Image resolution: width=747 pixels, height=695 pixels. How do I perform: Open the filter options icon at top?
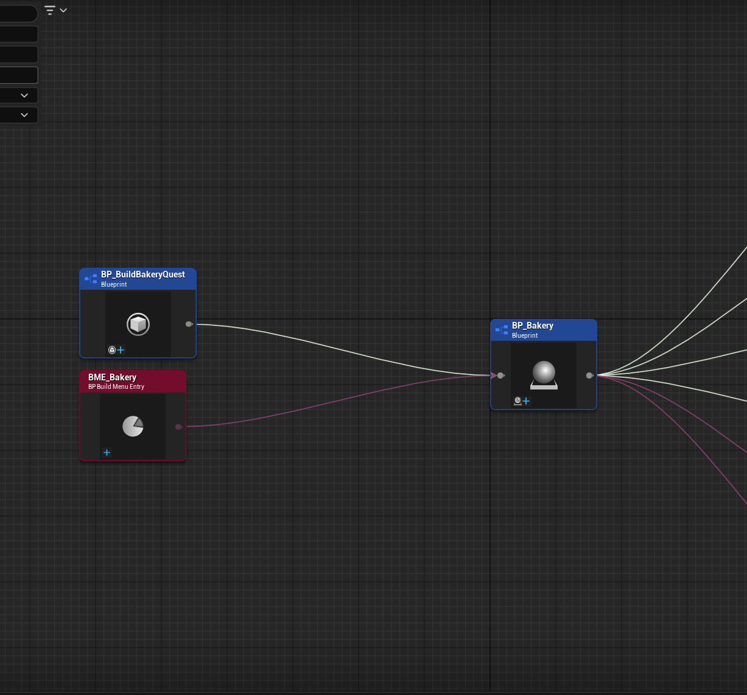point(55,10)
